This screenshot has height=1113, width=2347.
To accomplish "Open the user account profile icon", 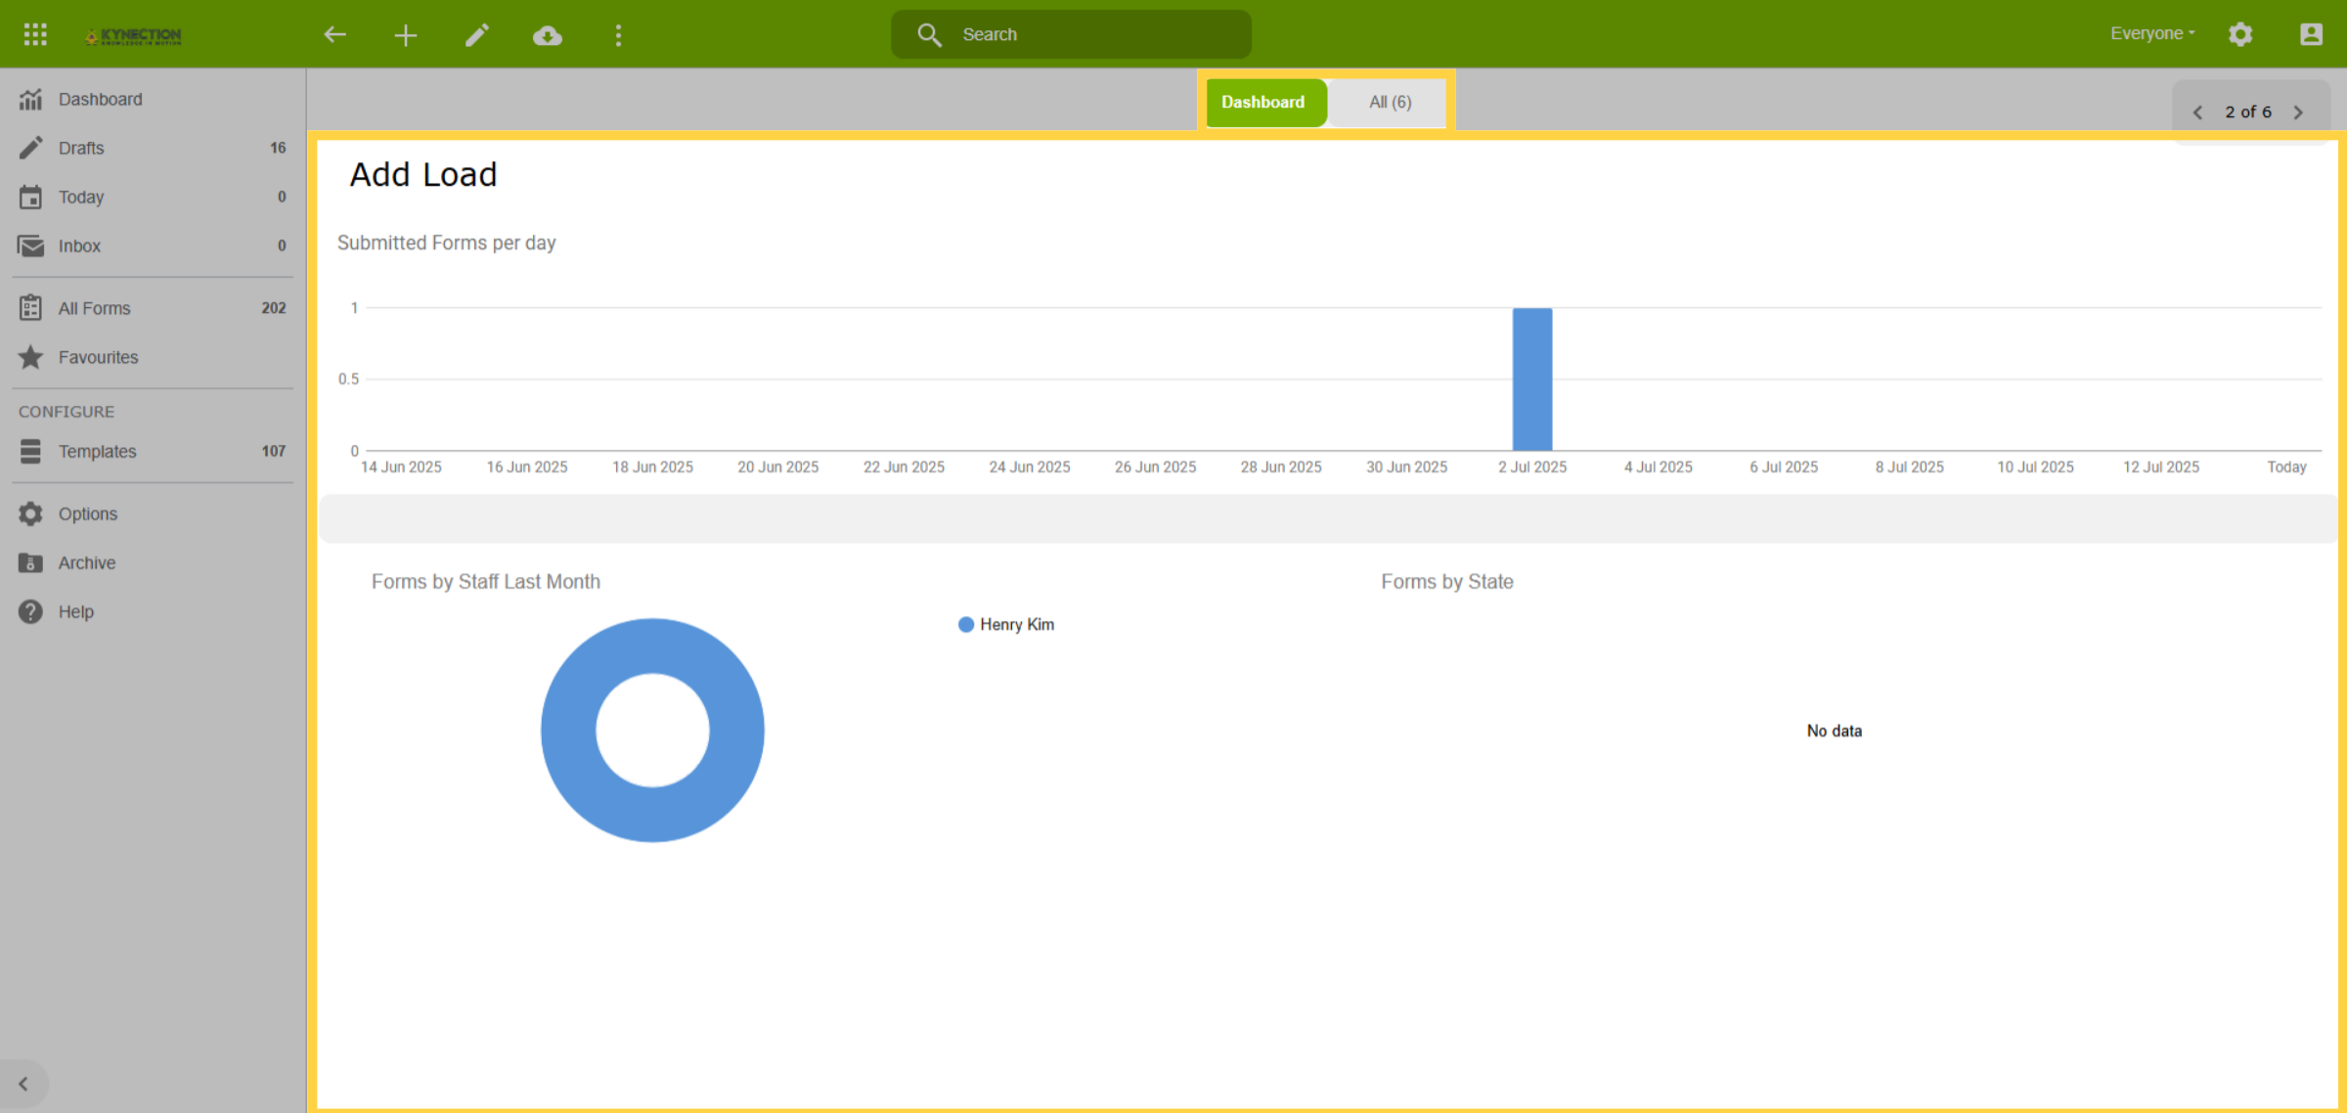I will point(2312,34).
